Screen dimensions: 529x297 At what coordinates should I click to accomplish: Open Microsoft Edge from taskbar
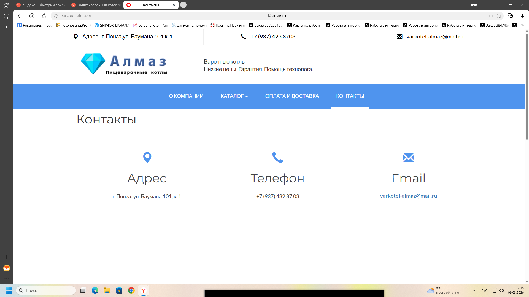(95, 290)
